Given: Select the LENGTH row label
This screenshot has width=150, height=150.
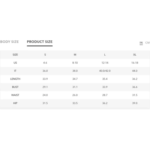Looking at the screenshot, I should coord(15,79).
